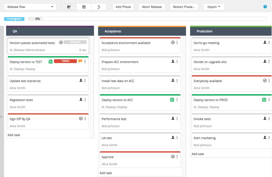Switch to the table view icon
The image size is (272, 177).
[84, 7]
